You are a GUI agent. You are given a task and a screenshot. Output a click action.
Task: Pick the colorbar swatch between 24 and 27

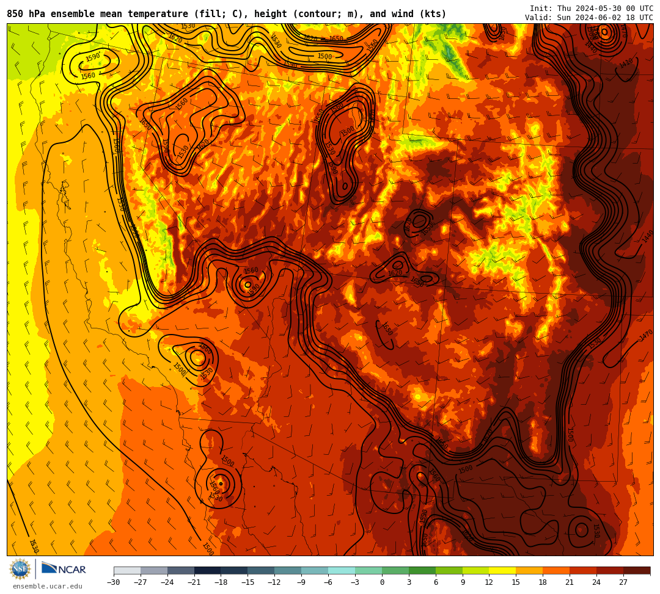[x=610, y=570]
